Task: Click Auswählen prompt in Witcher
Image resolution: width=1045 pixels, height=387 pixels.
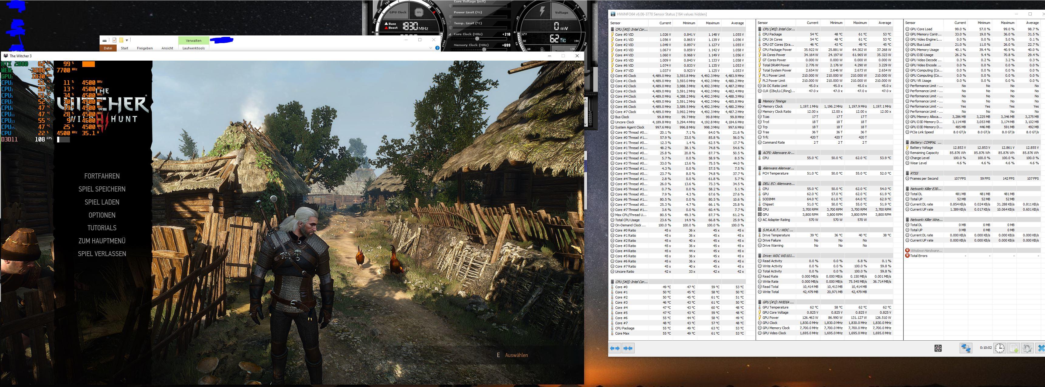Action: (x=516, y=355)
